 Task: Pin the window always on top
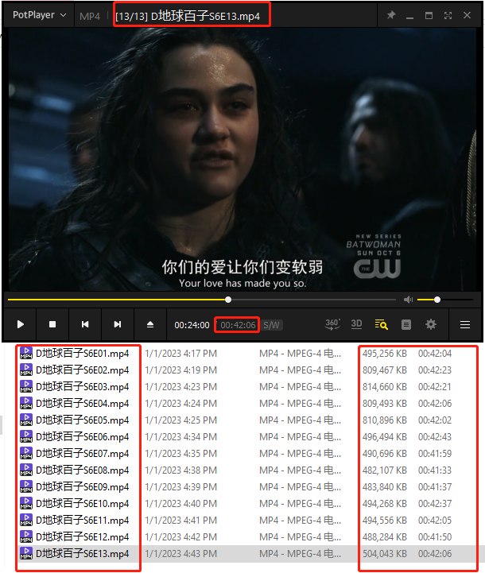coord(391,15)
